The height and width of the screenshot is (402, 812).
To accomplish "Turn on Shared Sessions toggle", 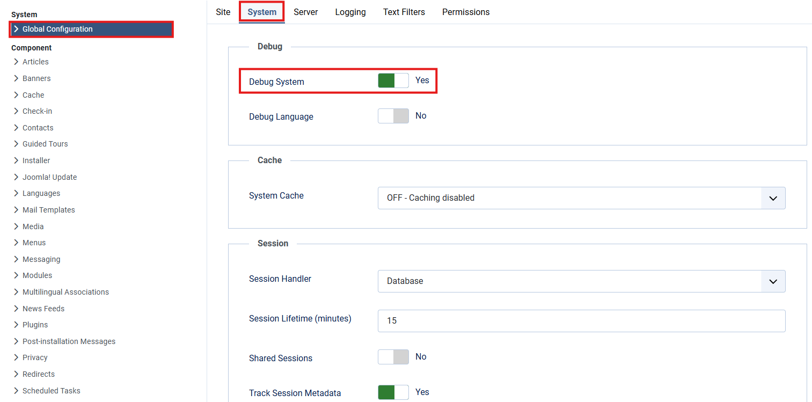I will click(x=393, y=357).
